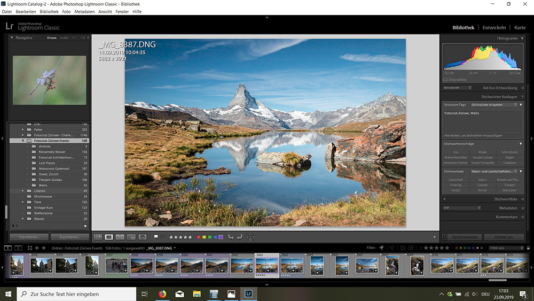Go back with filmstrip left arrow
The height and width of the screenshot is (301, 534).
37,248
